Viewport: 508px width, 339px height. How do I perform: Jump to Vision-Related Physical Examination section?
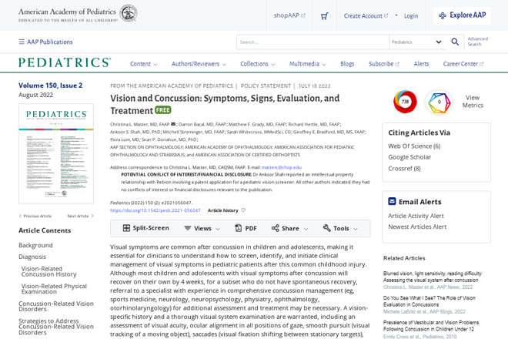click(54, 289)
